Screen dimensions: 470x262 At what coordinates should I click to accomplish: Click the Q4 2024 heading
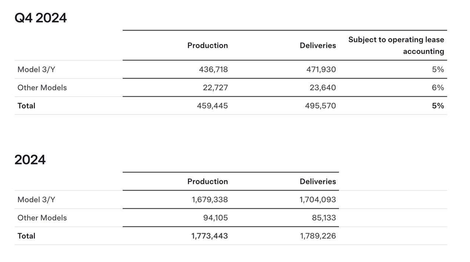pyautogui.click(x=40, y=18)
